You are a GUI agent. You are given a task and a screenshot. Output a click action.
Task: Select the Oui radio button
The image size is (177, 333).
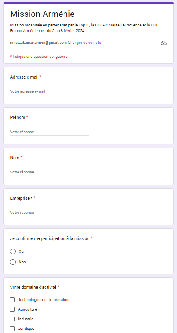pyautogui.click(x=13, y=252)
